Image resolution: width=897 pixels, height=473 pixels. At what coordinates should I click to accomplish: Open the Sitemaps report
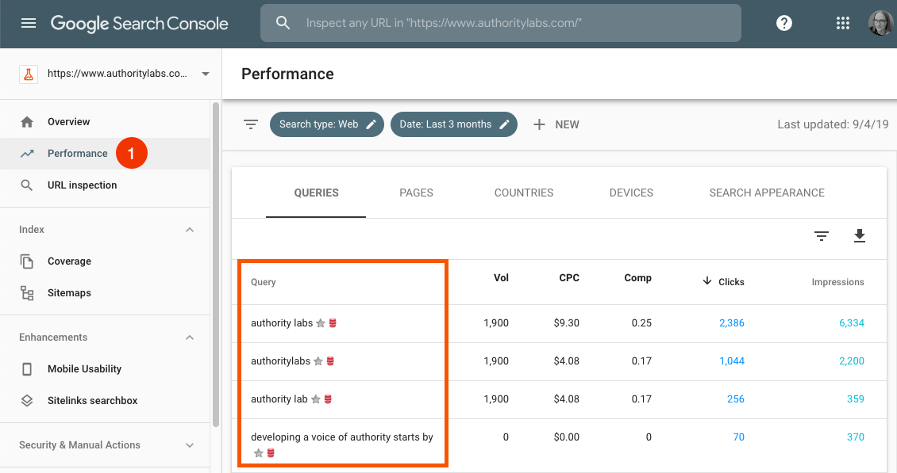pos(69,293)
